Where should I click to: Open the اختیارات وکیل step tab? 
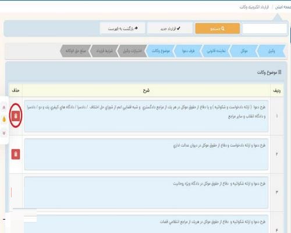(x=133, y=51)
